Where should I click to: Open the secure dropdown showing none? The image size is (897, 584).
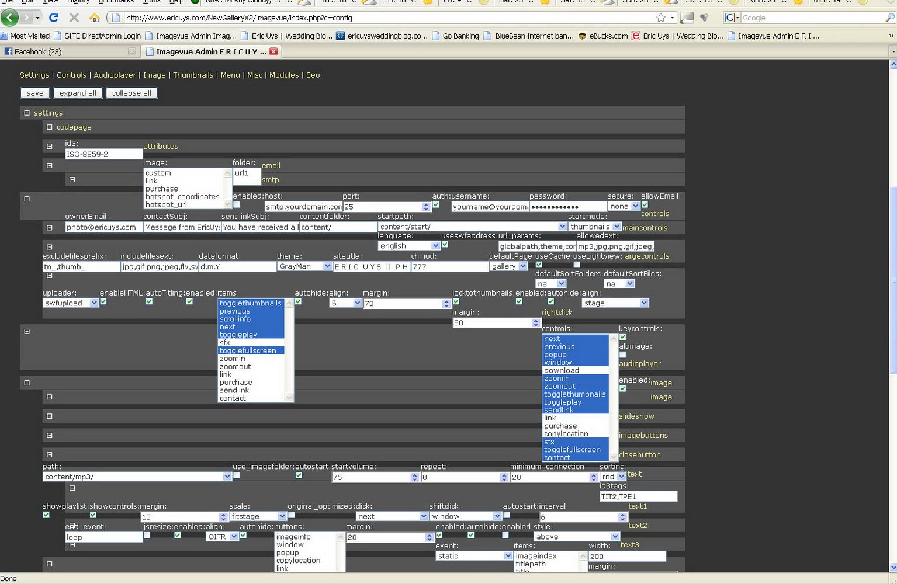tap(624, 206)
